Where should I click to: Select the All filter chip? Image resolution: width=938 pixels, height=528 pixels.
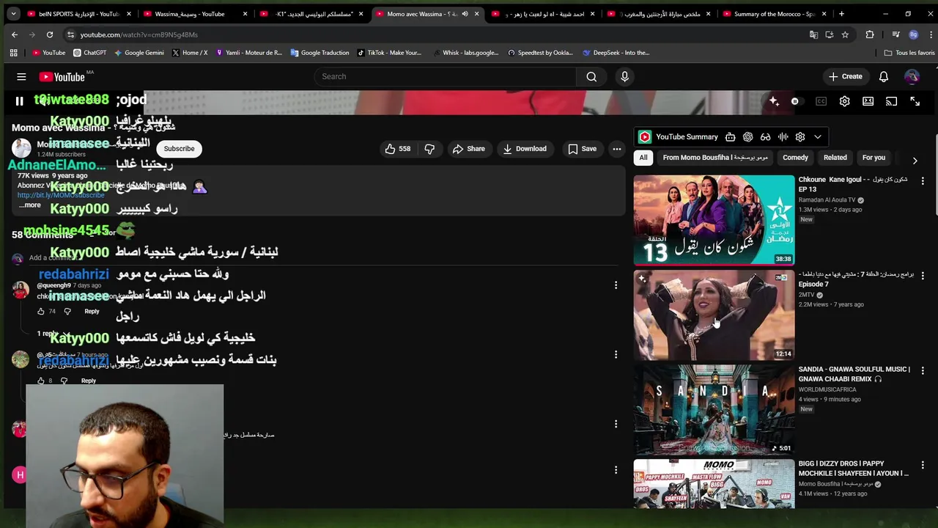pos(643,158)
